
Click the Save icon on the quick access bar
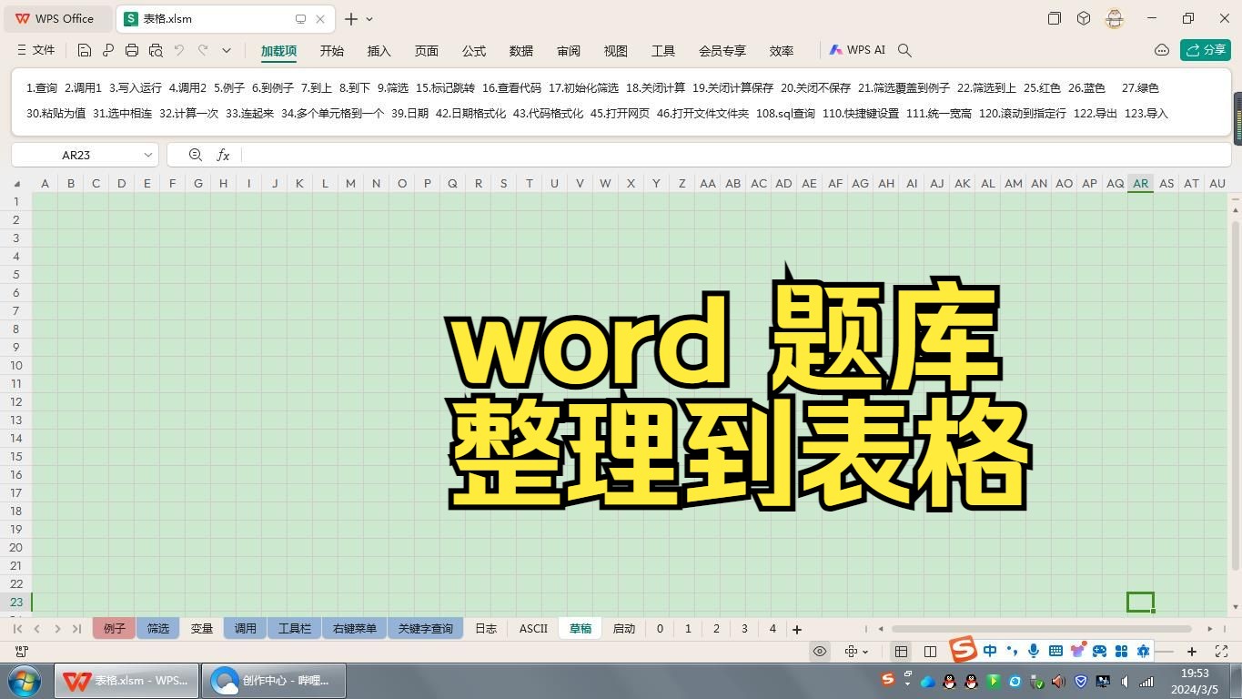85,50
